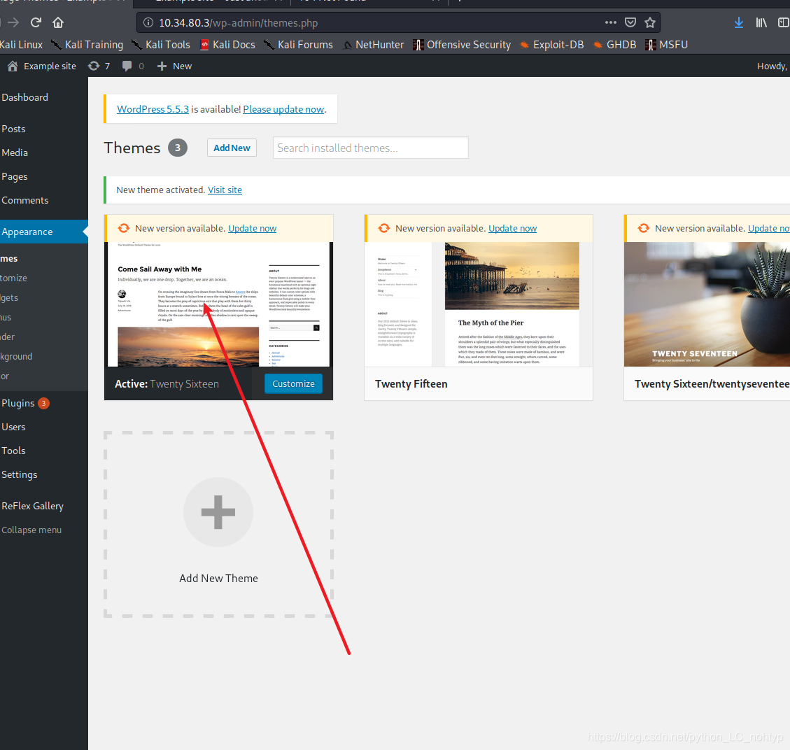790x750 pixels.
Task: Click the Customize button on active theme
Action: [x=293, y=384]
